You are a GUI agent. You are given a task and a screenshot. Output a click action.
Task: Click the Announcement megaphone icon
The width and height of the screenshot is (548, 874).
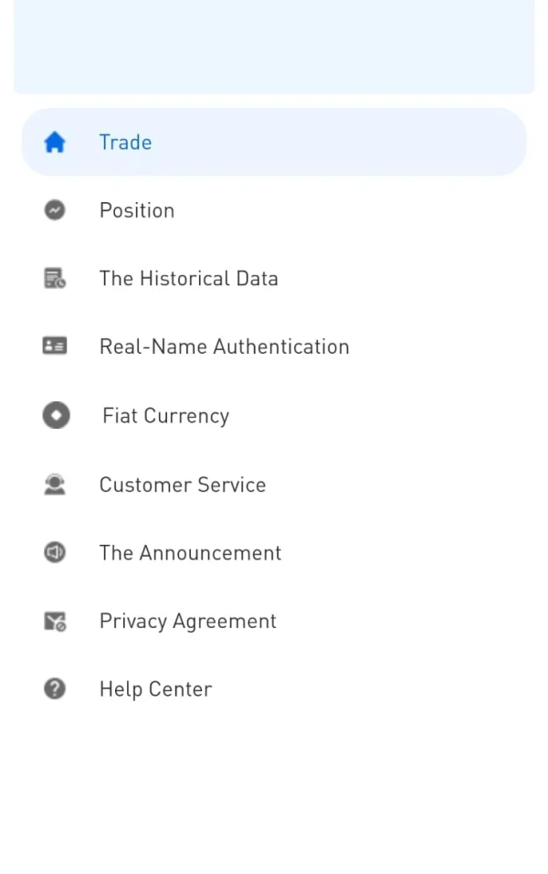pyautogui.click(x=55, y=552)
